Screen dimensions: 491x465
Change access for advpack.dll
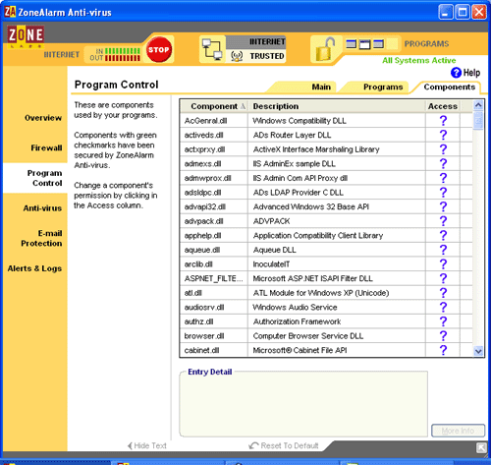tap(443, 221)
